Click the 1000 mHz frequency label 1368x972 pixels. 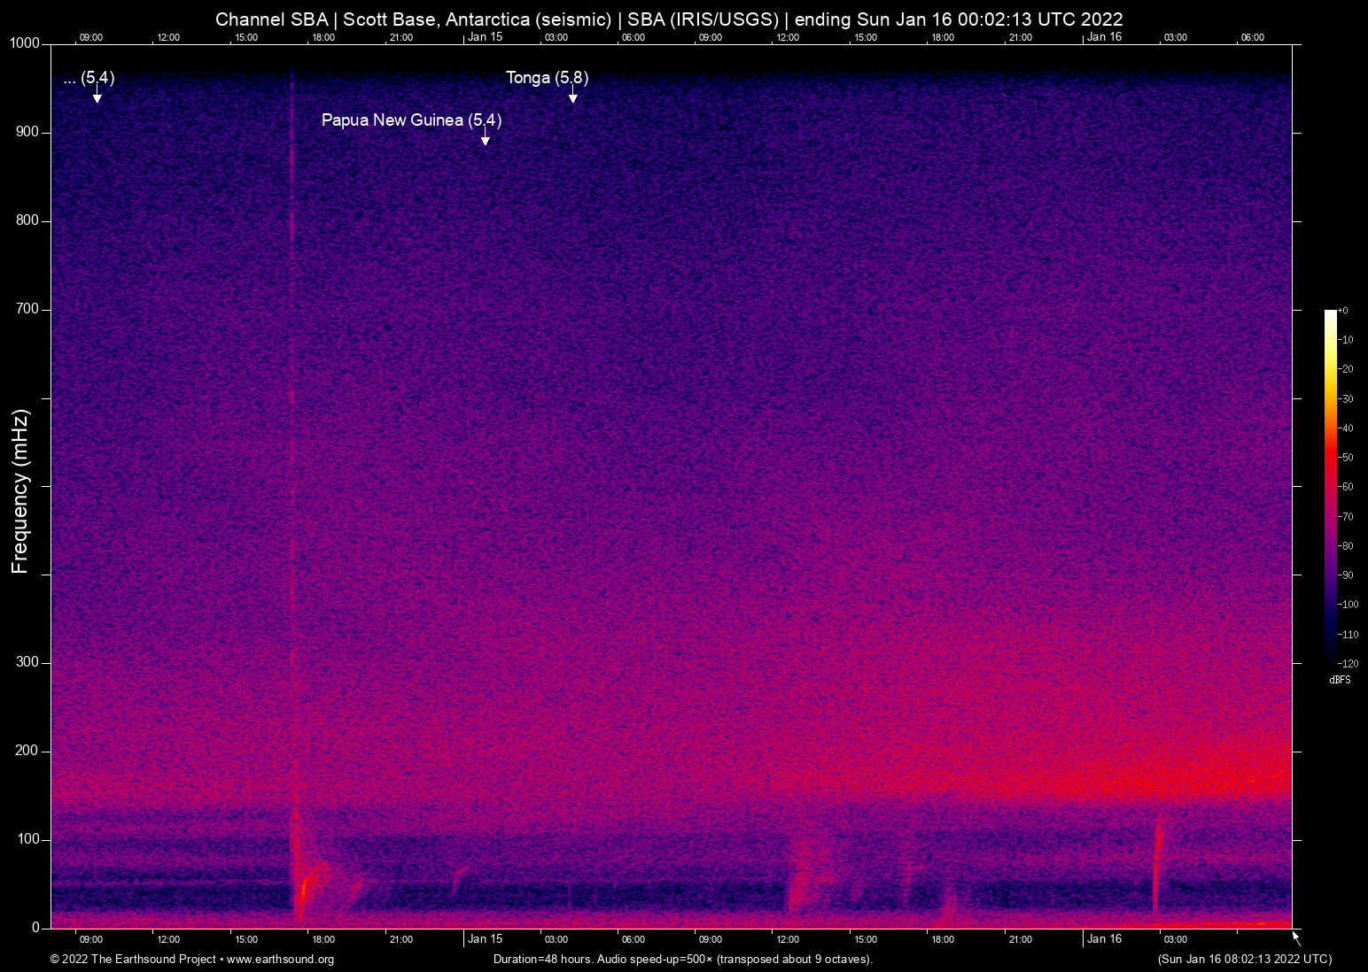pyautogui.click(x=27, y=42)
